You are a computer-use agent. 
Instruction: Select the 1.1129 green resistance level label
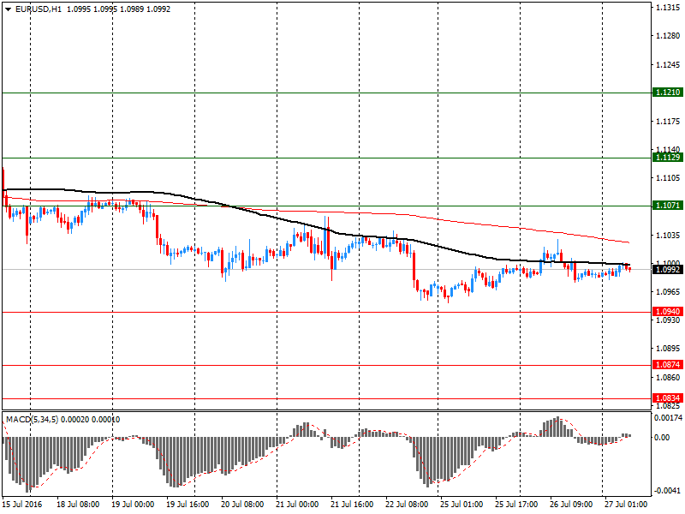(x=668, y=158)
